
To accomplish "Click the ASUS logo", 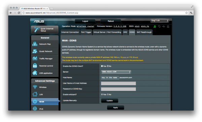I will pyautogui.click(x=39, y=21).
